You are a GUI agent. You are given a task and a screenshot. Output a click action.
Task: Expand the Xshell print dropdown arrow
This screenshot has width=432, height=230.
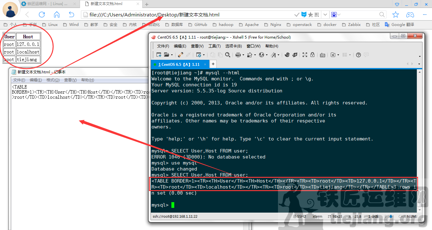coord(243,55)
